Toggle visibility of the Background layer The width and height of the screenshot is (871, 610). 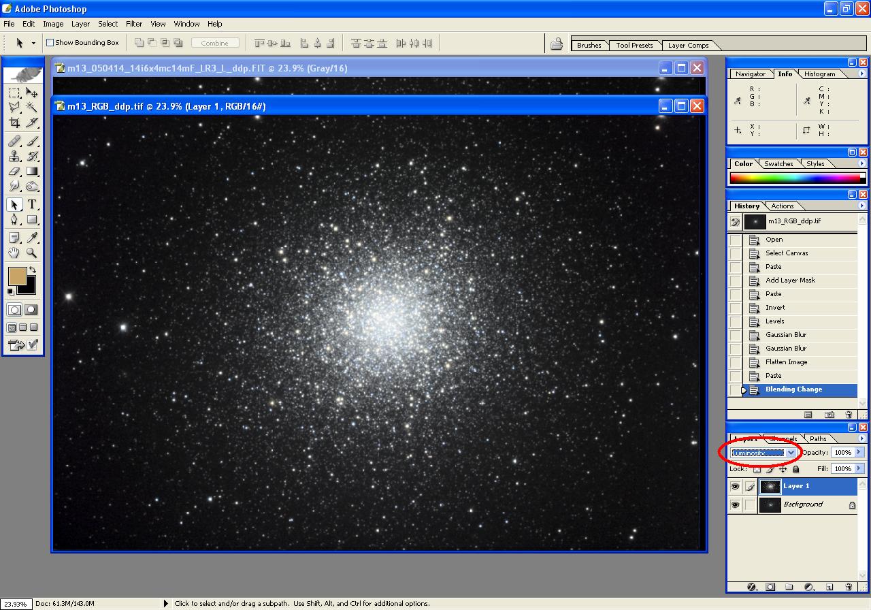pos(735,505)
